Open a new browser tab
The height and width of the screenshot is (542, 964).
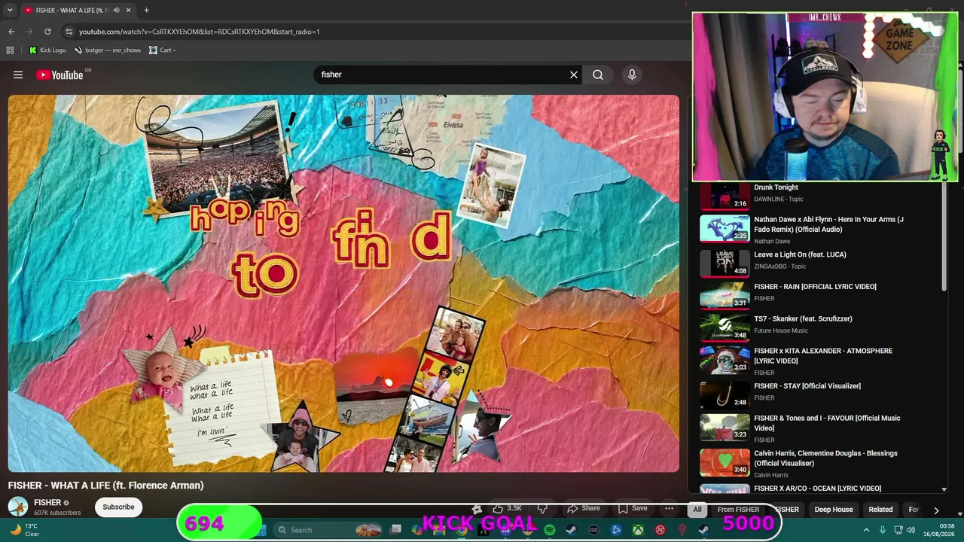click(146, 10)
